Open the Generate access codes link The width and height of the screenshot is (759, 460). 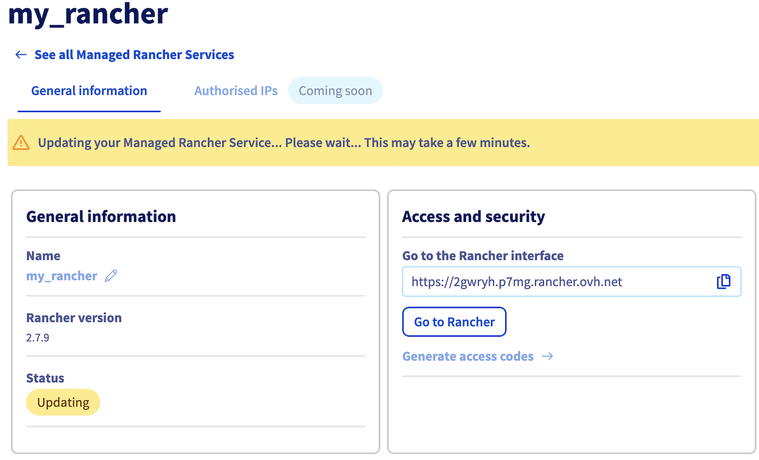coord(467,356)
